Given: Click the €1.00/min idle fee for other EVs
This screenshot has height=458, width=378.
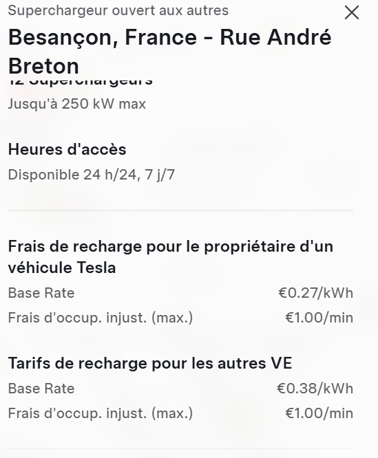Looking at the screenshot, I should pyautogui.click(x=319, y=413).
